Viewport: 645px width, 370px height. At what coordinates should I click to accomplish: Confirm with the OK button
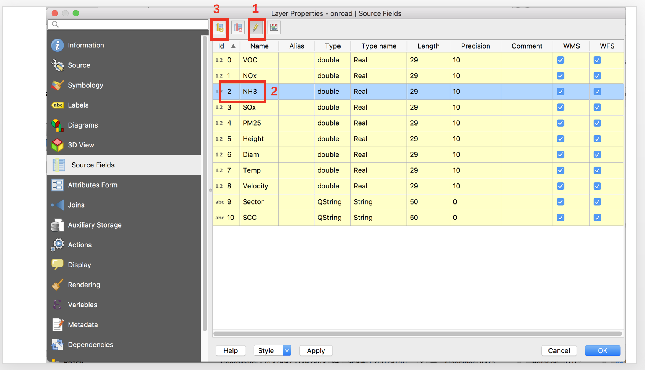tap(602, 350)
